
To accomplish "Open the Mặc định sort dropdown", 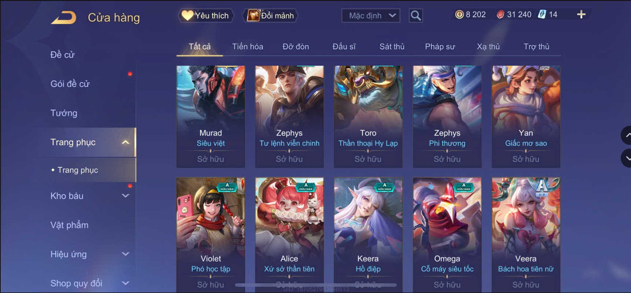I will click(371, 15).
